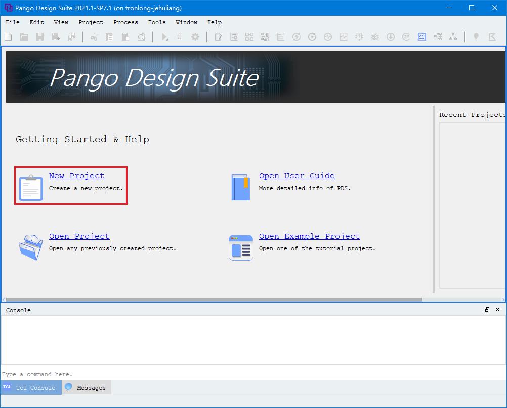Click the New file toolbar icon
Viewport: 507px width, 408px height.
(9, 37)
